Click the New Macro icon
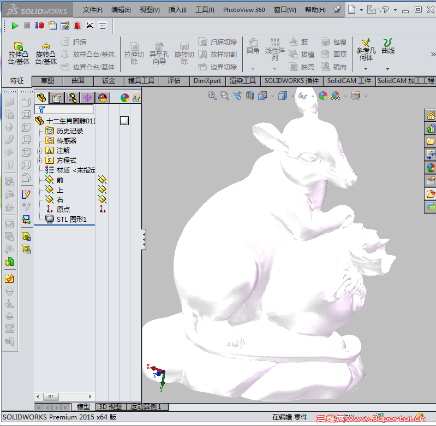The image size is (436, 426). tap(52, 26)
